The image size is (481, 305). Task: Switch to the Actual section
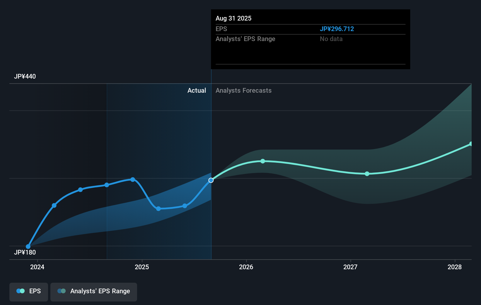[197, 91]
